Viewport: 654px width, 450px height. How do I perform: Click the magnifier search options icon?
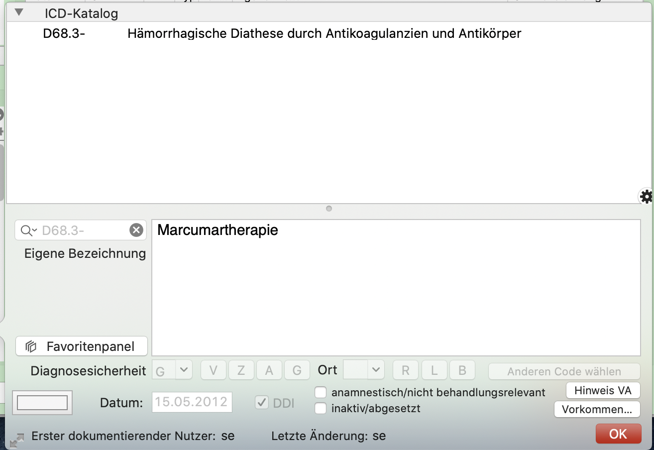point(29,230)
